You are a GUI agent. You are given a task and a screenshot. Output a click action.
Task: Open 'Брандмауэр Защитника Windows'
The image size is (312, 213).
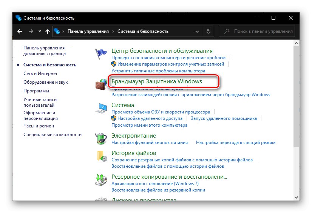pyautogui.click(x=157, y=81)
